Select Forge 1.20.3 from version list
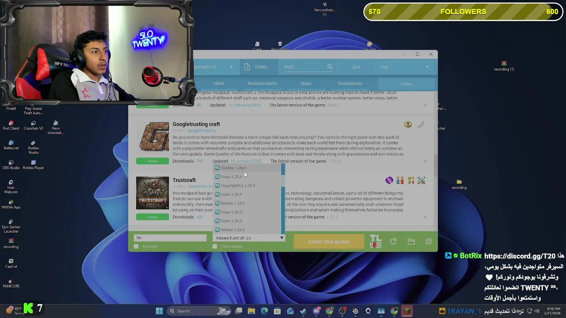The width and height of the screenshot is (566, 318). coord(248,212)
